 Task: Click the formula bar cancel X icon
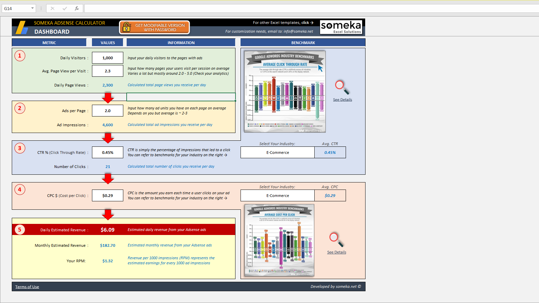(x=53, y=8)
